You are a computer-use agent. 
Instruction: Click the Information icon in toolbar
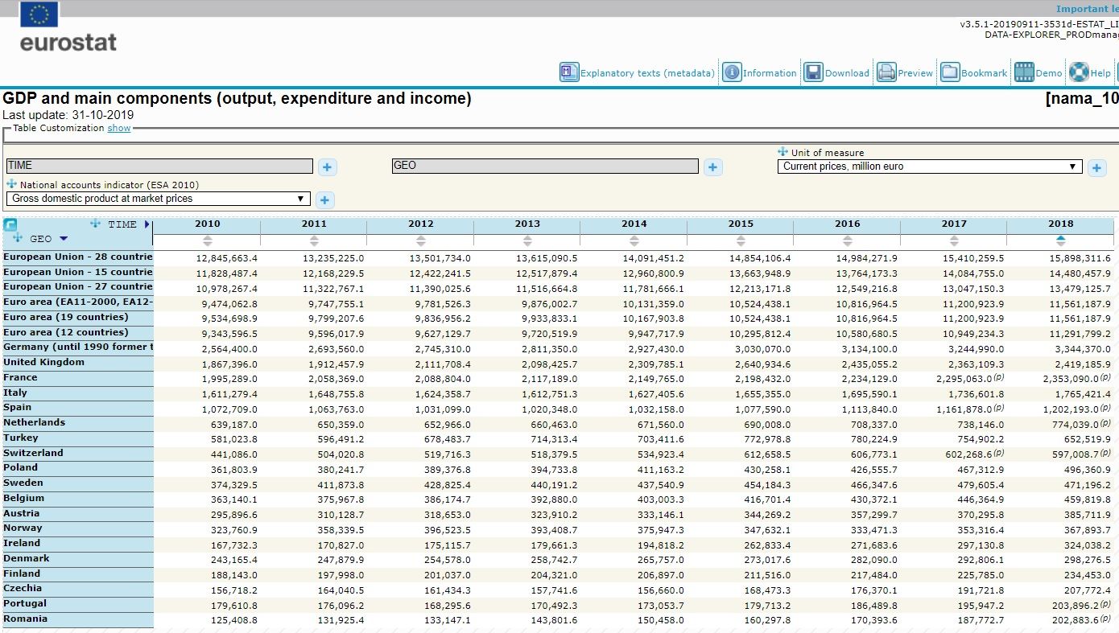(732, 72)
